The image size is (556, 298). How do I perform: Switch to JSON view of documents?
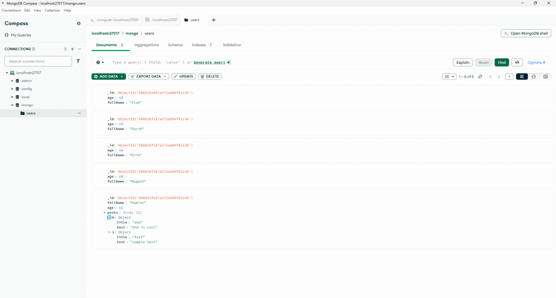coord(534,76)
